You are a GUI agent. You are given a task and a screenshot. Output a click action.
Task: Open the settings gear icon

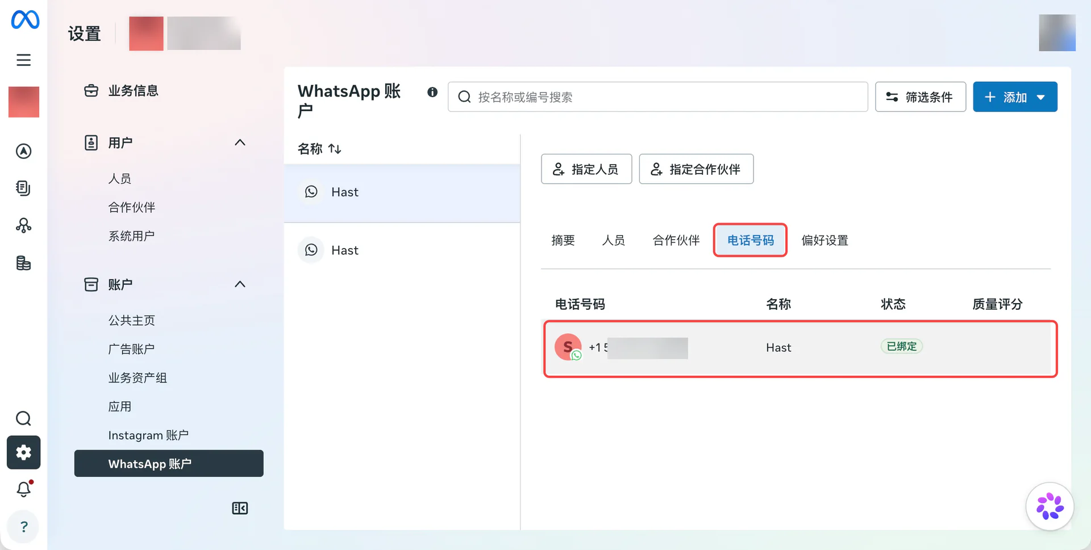23,452
